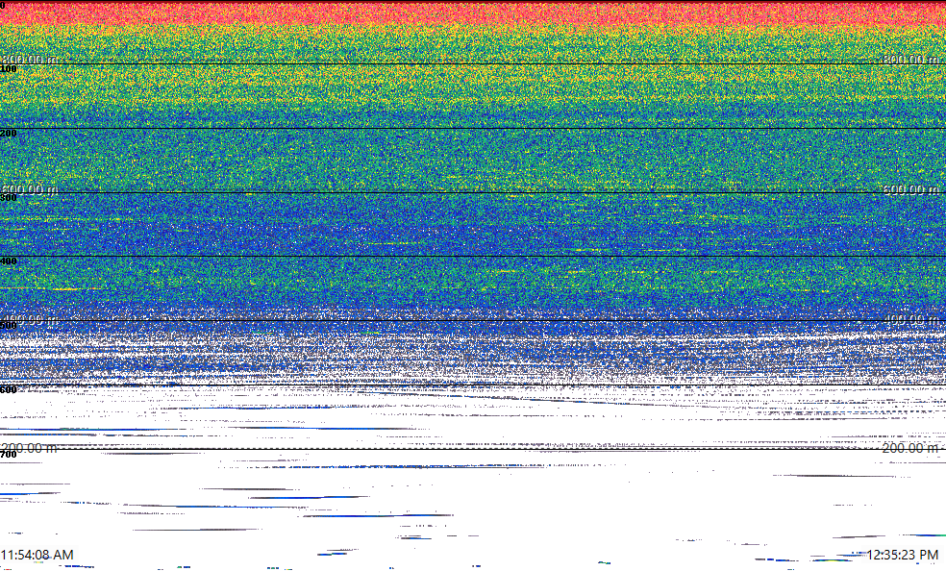Select the bold 300 depth gridline label
The image size is (946, 571).
[x=9, y=198]
